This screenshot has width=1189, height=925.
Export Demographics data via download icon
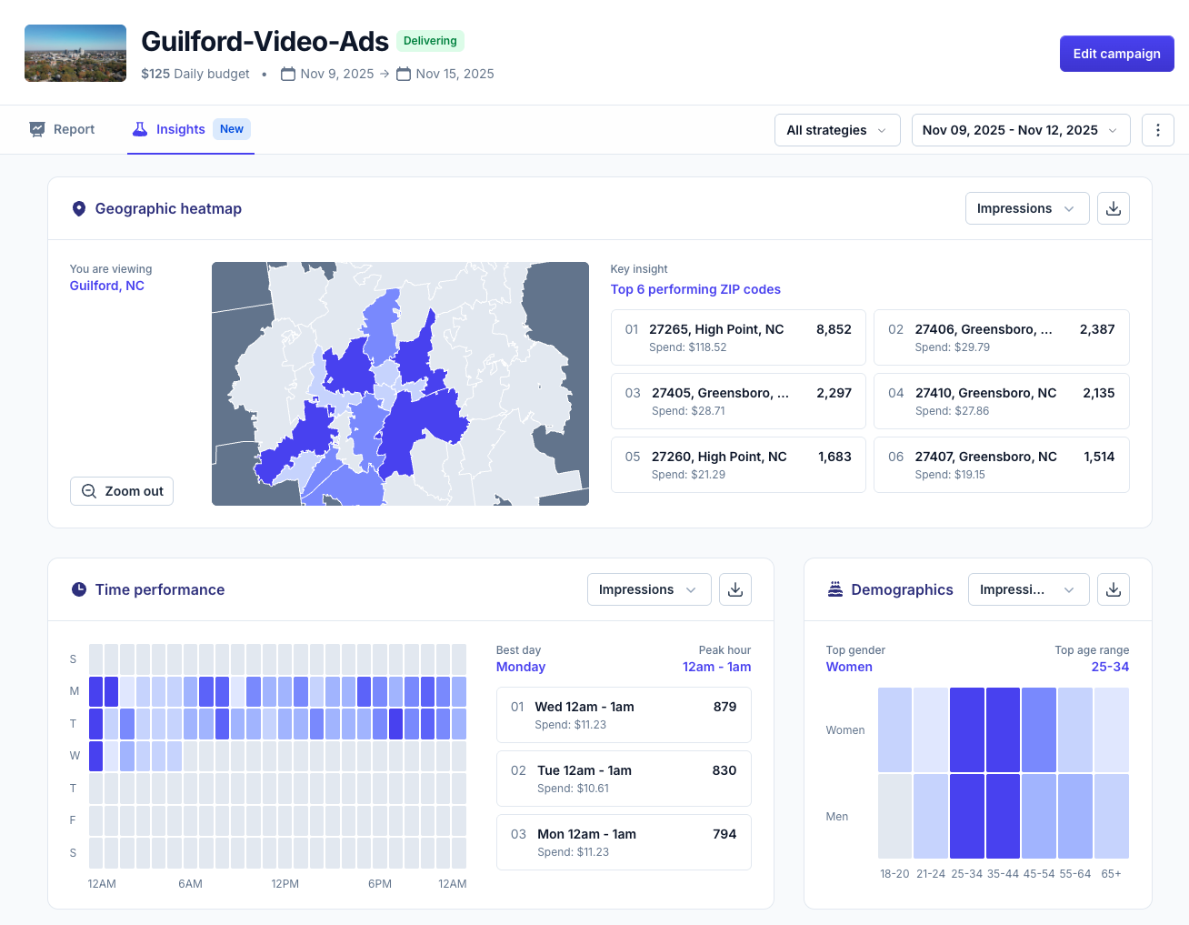pos(1113,589)
